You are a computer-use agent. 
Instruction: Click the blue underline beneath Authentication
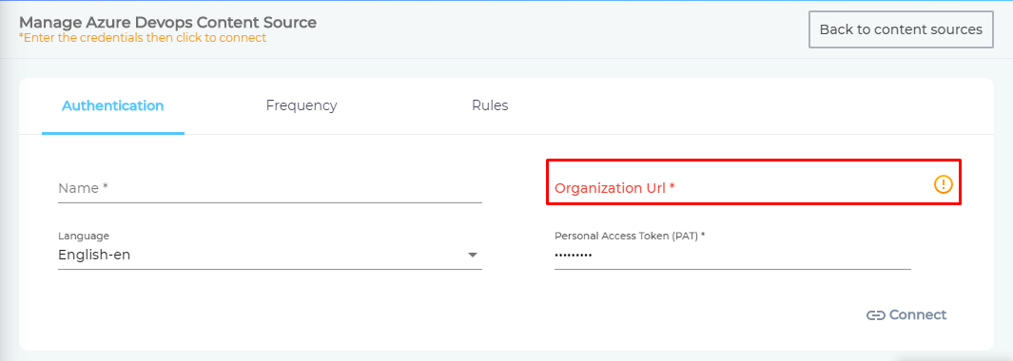tap(113, 133)
